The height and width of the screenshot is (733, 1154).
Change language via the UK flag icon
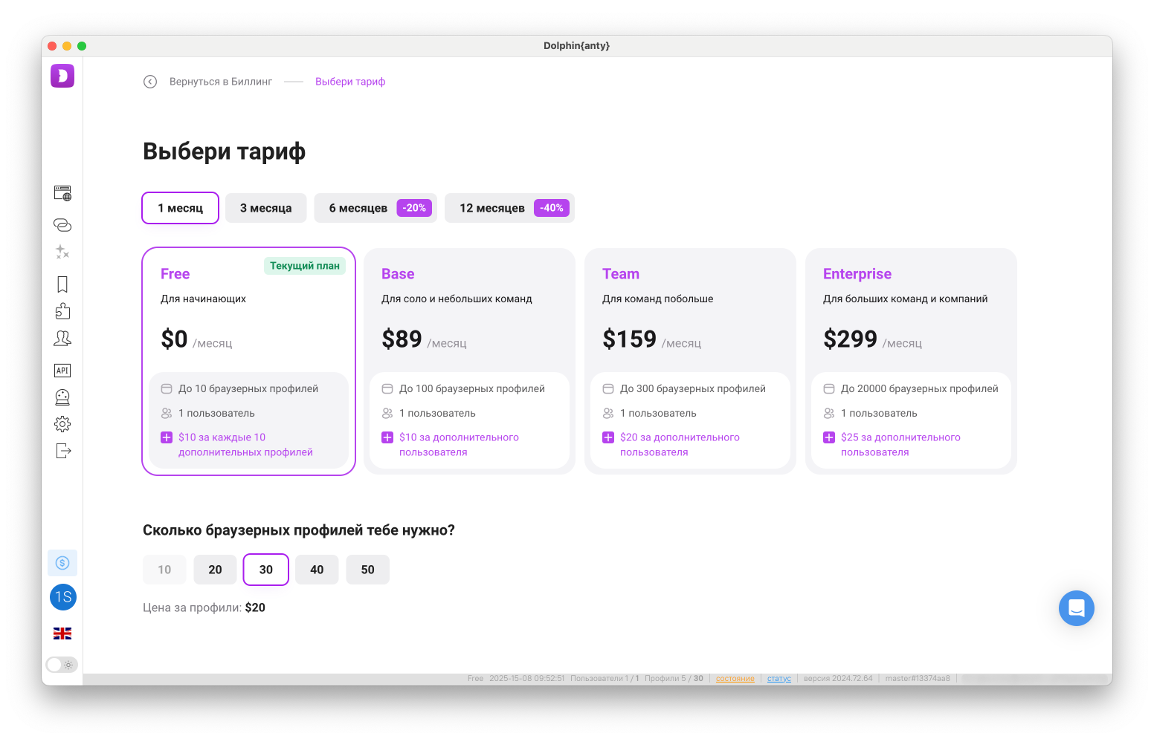coord(62,633)
